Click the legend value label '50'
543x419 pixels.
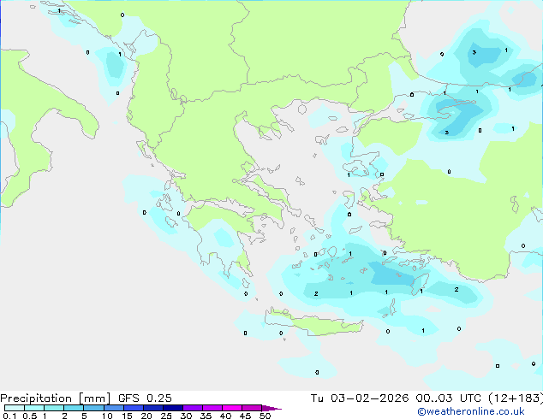pyautogui.click(x=265, y=416)
